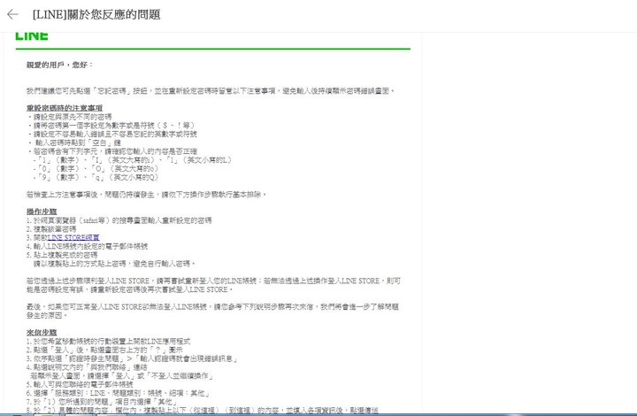Screen dimensions: 637x416
Task: Click the line with 「O」(英文大寫的o)
Action: pos(96,168)
